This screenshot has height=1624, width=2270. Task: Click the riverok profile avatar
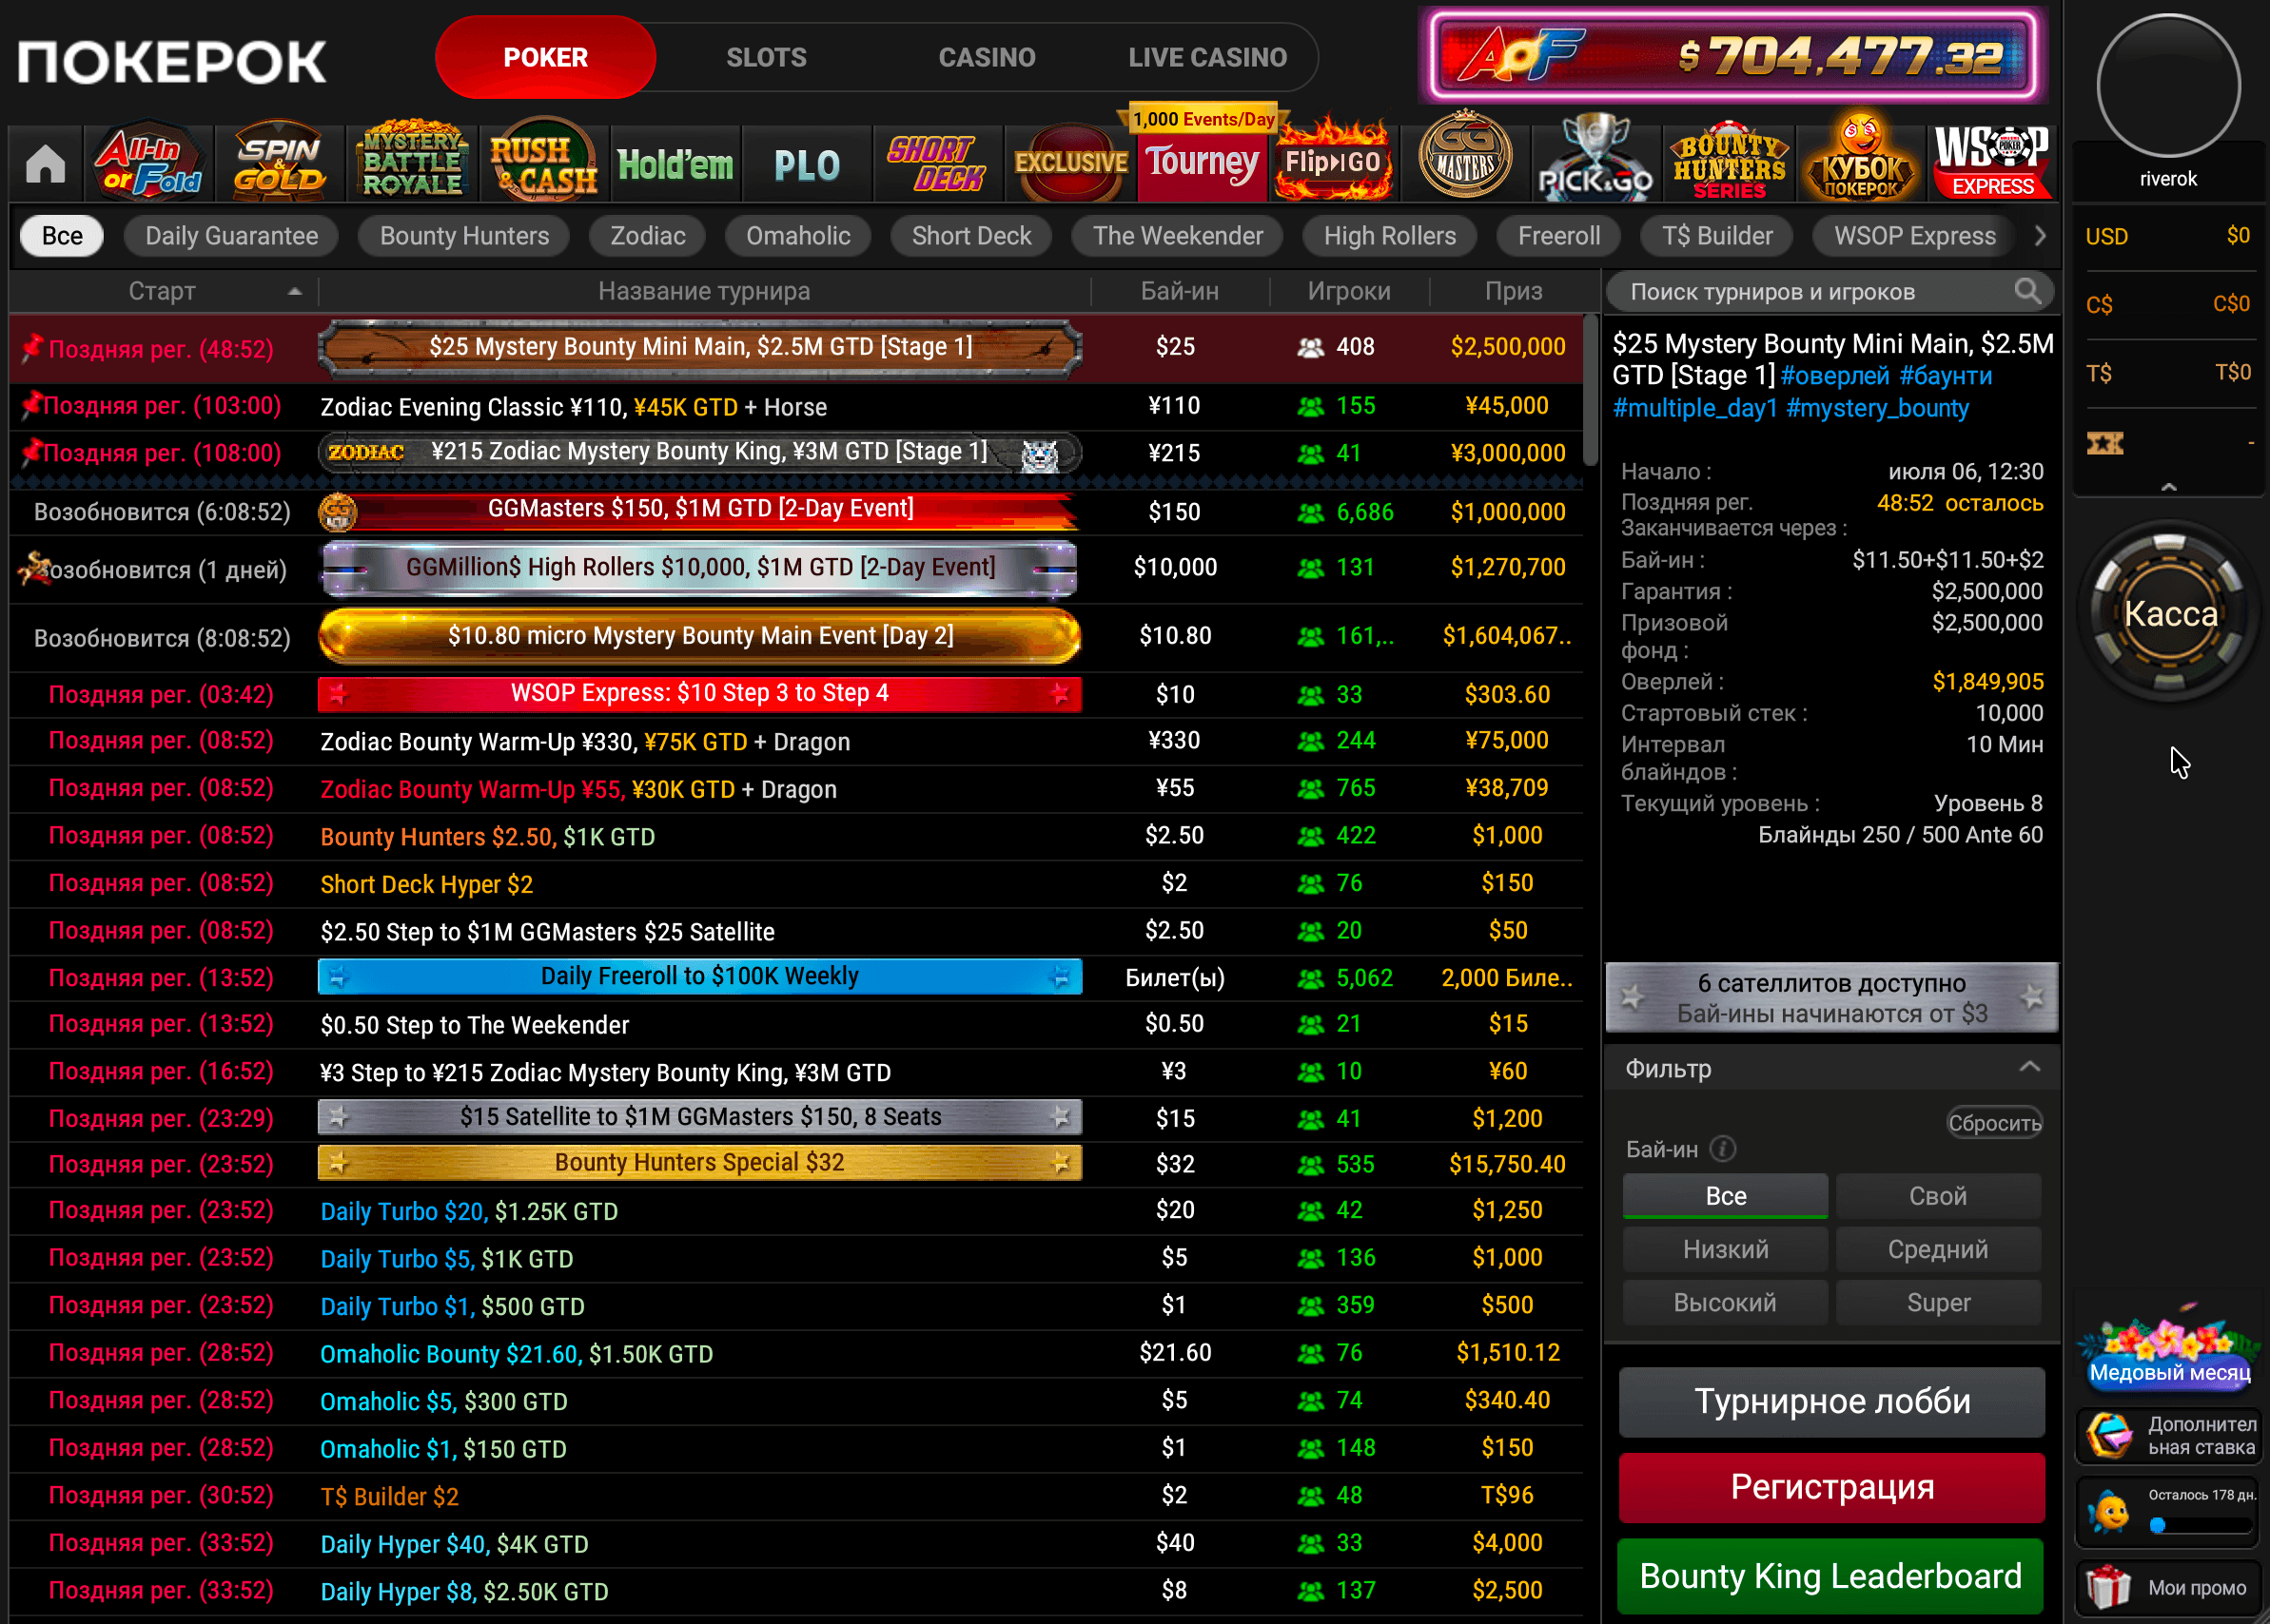point(2168,86)
